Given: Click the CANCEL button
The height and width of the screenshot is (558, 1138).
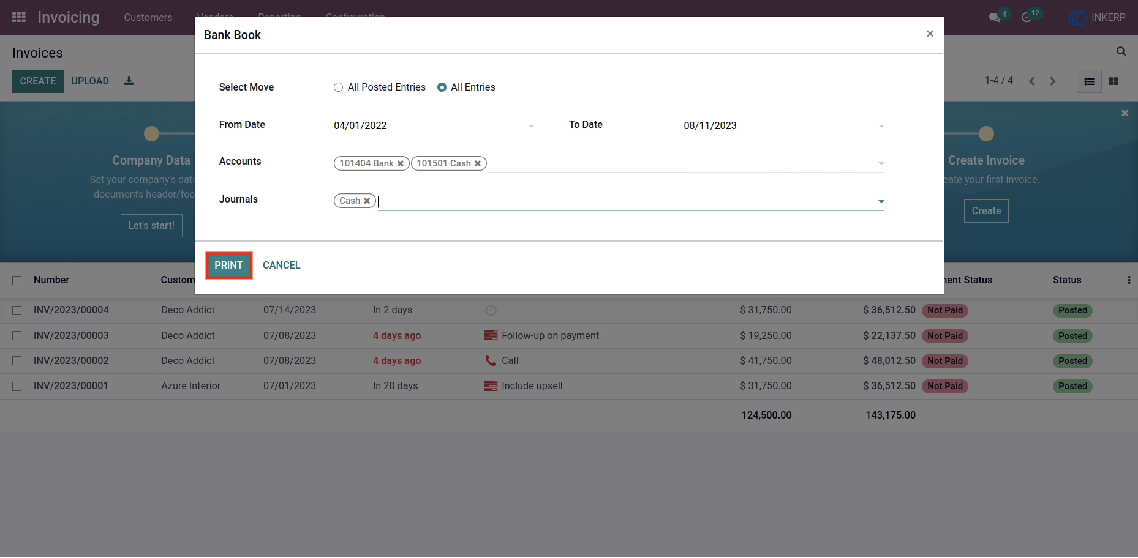Looking at the screenshot, I should click(x=282, y=265).
